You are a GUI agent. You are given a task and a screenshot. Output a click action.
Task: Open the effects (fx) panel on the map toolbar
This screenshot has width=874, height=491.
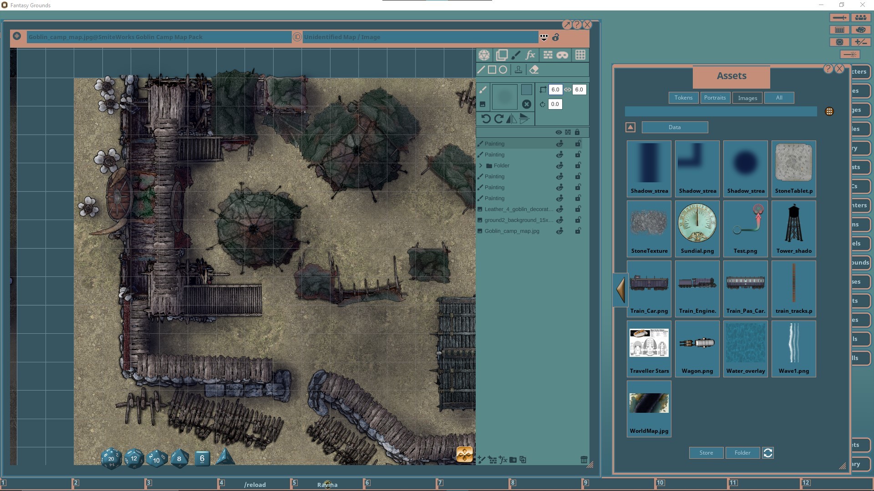pyautogui.click(x=530, y=55)
